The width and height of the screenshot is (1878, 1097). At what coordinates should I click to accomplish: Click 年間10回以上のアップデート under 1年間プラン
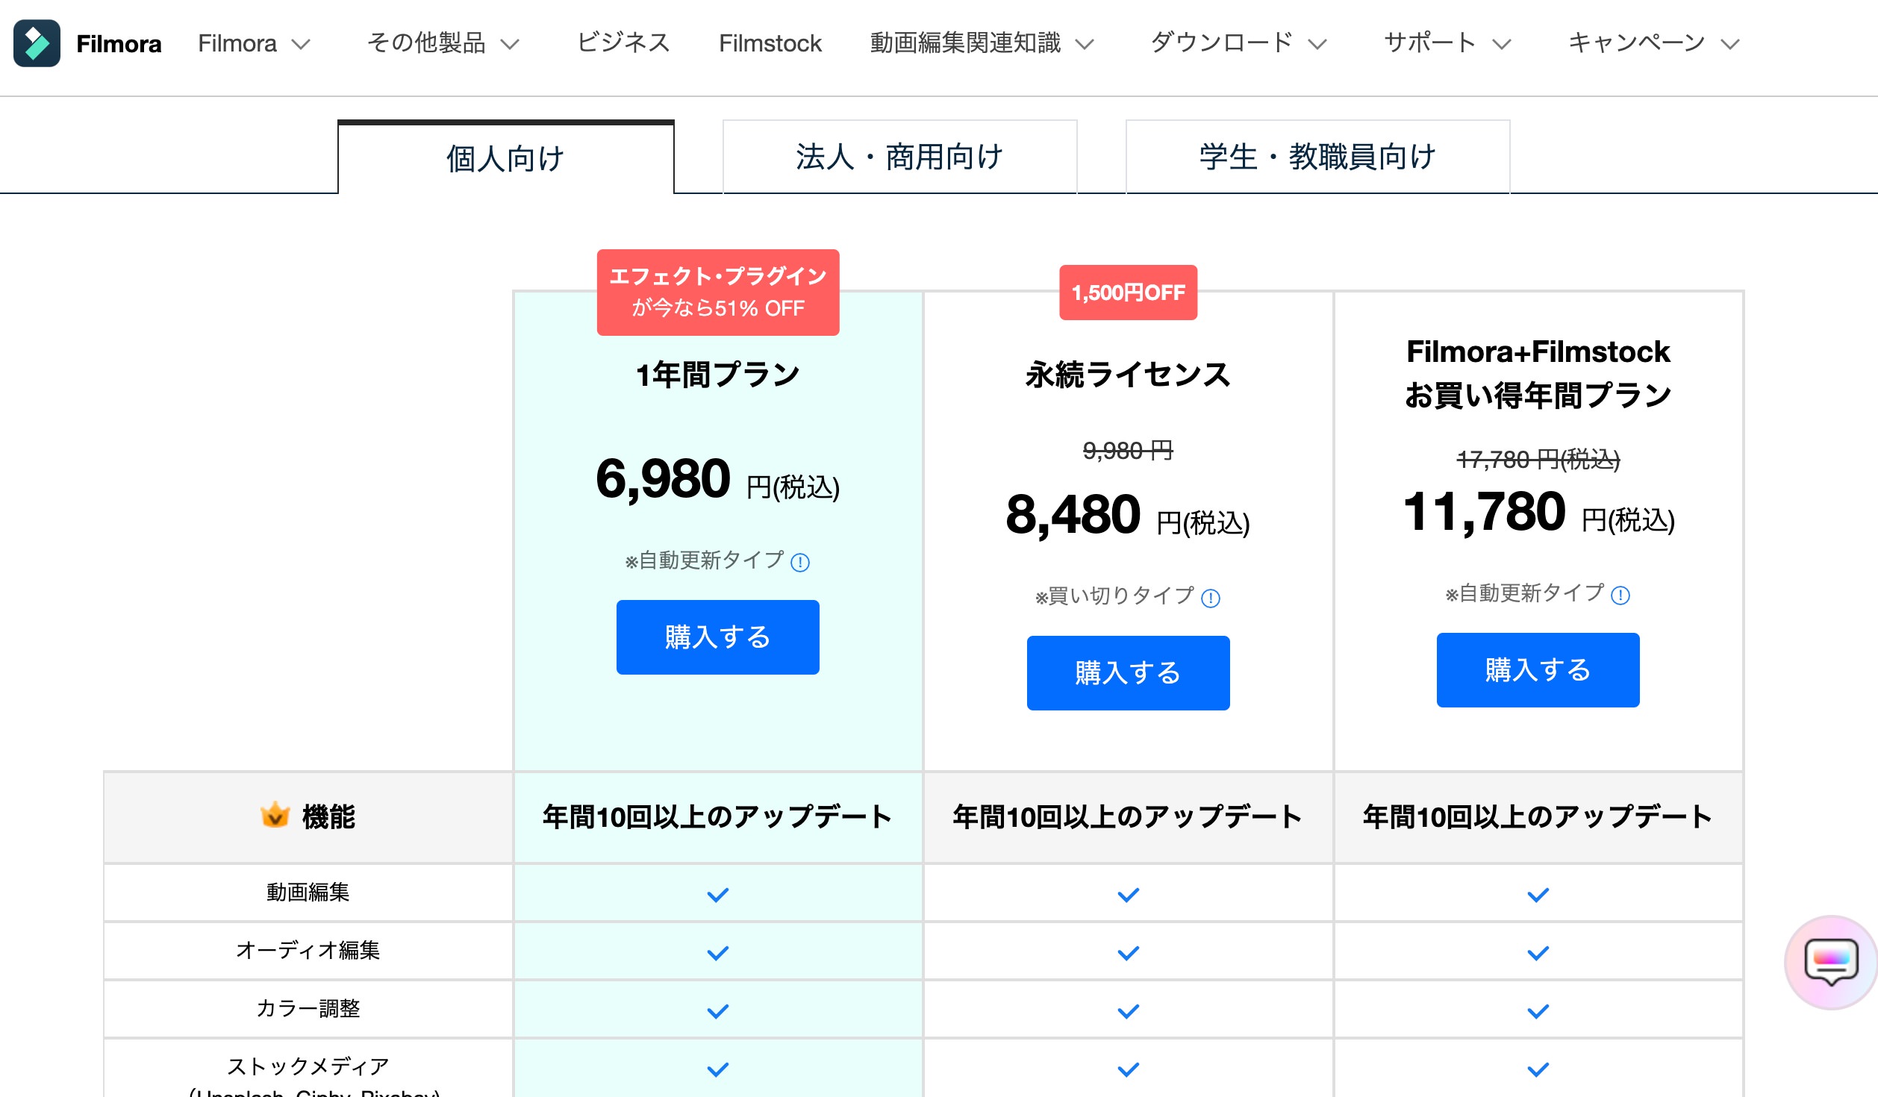(717, 817)
